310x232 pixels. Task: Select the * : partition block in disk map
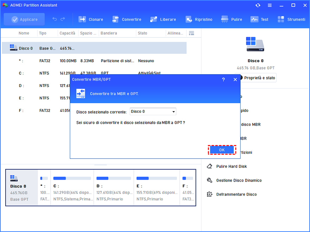44,188
